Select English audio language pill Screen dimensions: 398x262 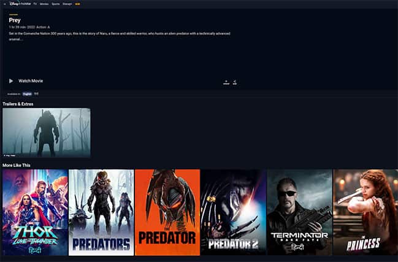pos(27,94)
